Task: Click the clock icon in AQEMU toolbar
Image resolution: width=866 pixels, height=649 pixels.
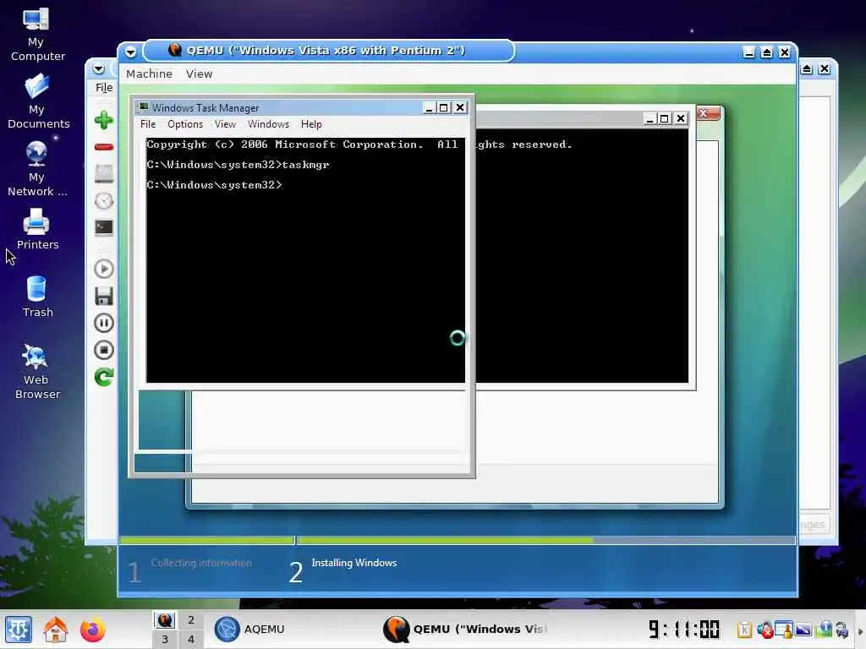Action: (x=104, y=201)
